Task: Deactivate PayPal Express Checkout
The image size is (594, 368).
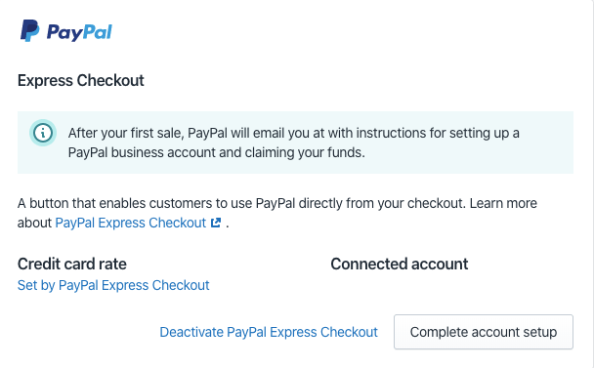Action: (x=269, y=332)
